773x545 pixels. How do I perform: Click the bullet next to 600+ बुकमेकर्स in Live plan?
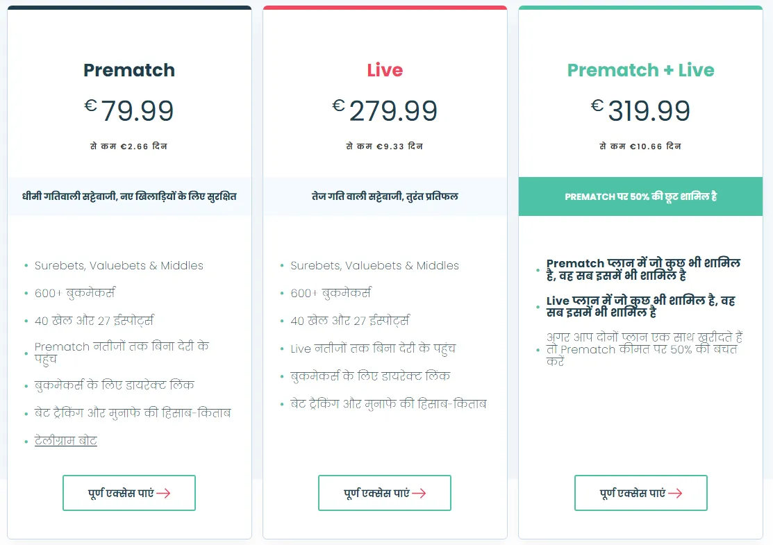[281, 294]
